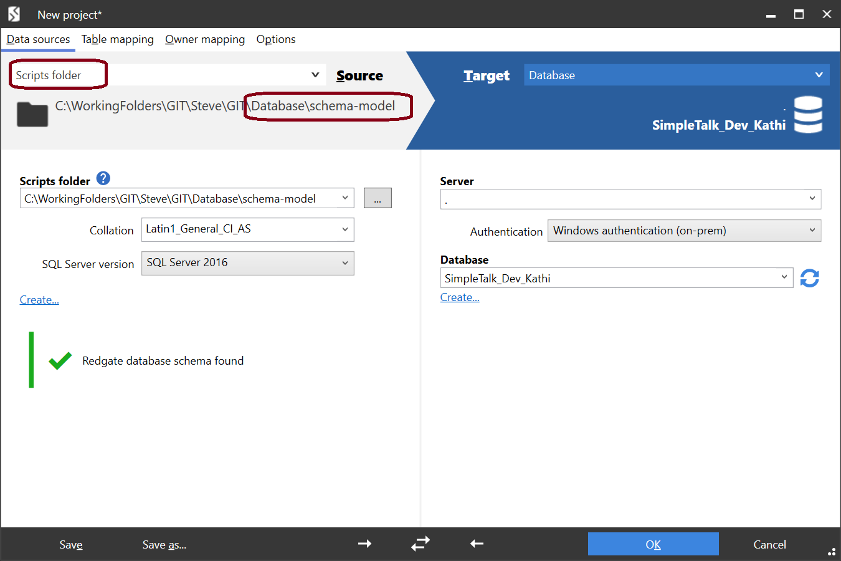Open the Options tab
This screenshot has height=561, width=841.
(276, 39)
